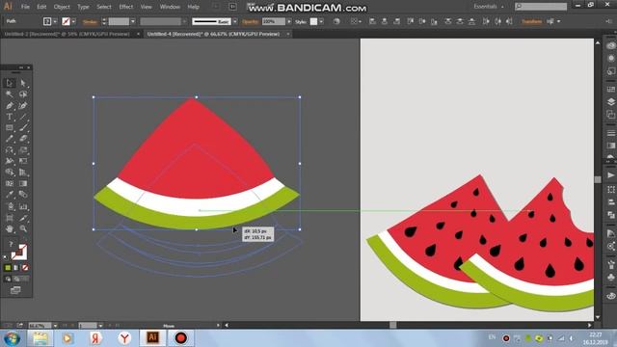The image size is (617, 347).
Task: Open the stroke weight dropdown arrow
Action: (133, 21)
